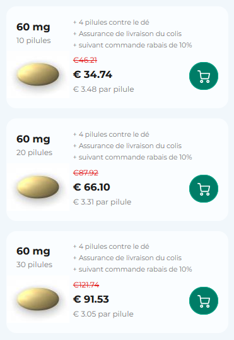The height and width of the screenshot is (340, 234).
Task: Click the crossed-out €87.92 price
Action: (x=86, y=173)
